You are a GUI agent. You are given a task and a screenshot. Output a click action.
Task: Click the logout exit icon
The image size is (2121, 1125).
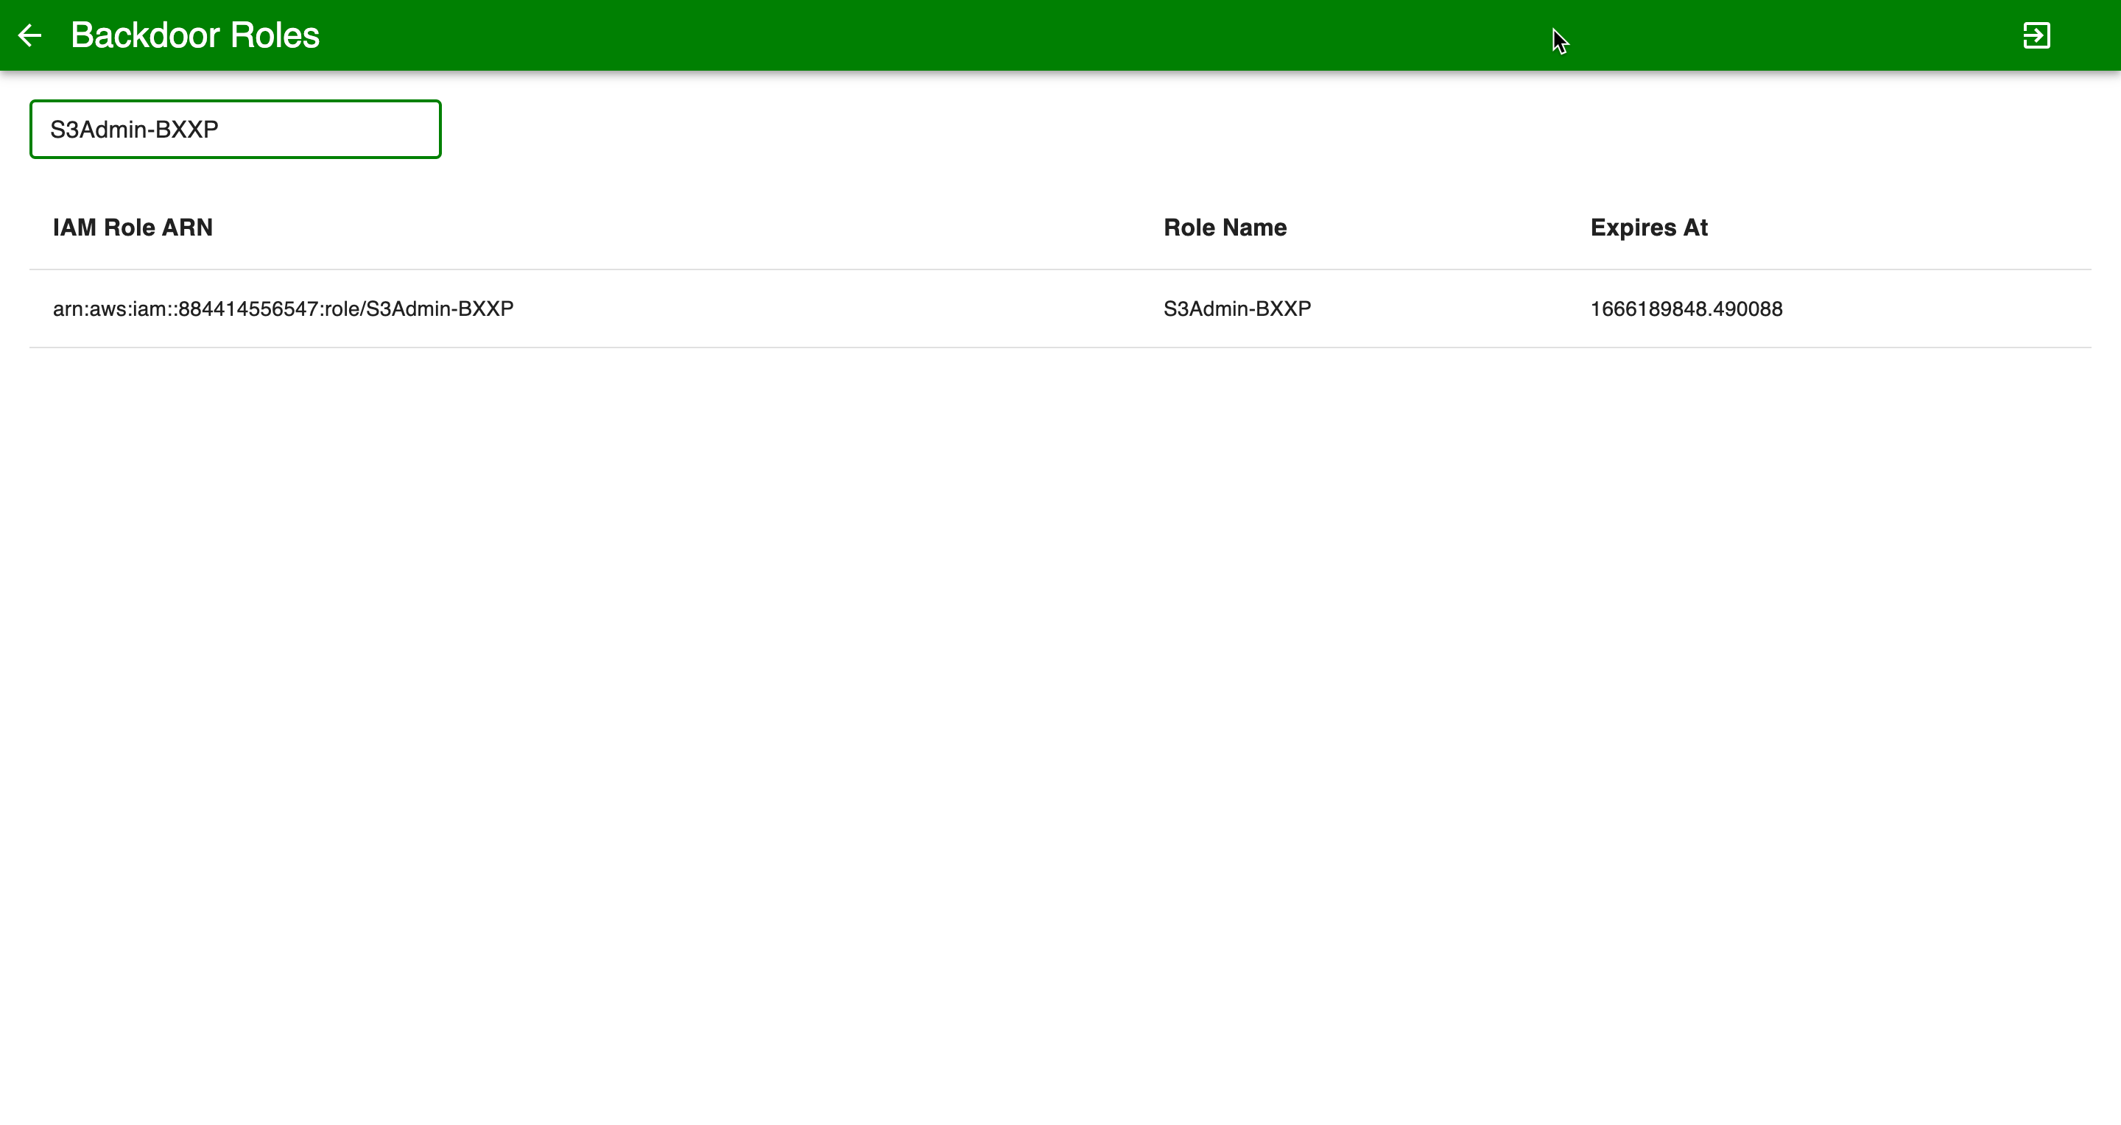(x=2036, y=35)
